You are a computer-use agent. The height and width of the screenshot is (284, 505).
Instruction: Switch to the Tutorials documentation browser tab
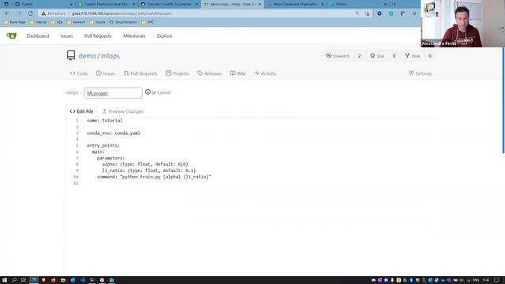(169, 4)
